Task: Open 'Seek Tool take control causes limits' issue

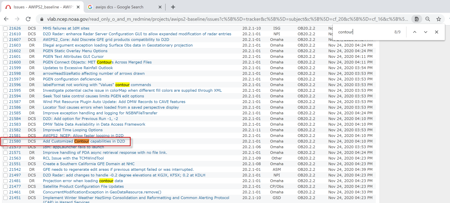Action: pos(93,96)
